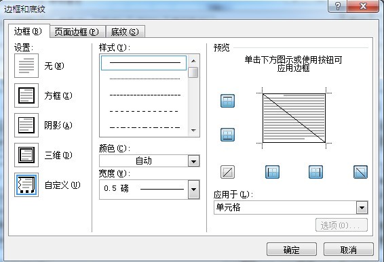Click the help question mark button
This screenshot has height=262, width=384.
(337, 6)
